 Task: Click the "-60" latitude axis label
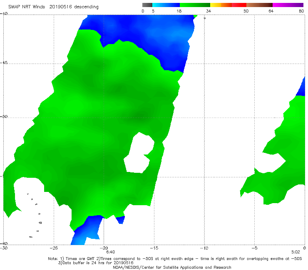4,243
